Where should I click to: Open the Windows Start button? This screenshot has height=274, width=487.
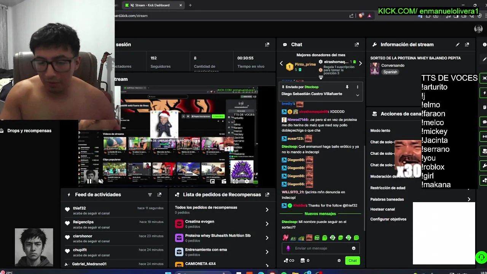168,272
